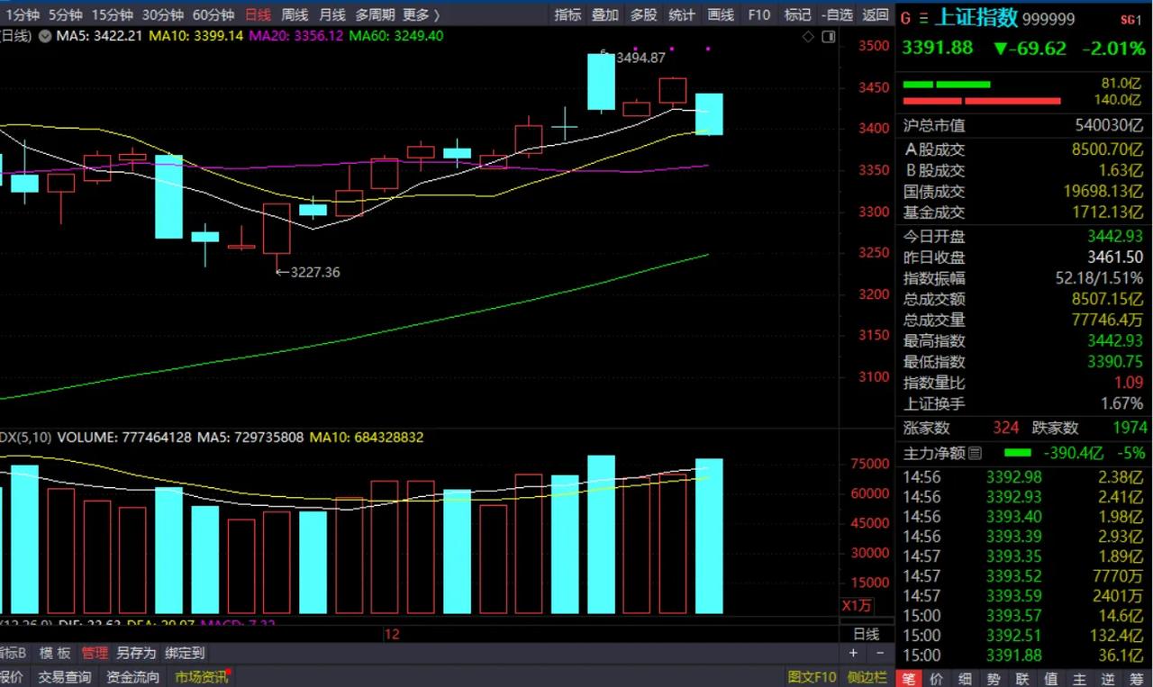Viewport: 1153px width, 687px height.
Task: Click the 多股 multi-stock button
Action: (x=643, y=14)
